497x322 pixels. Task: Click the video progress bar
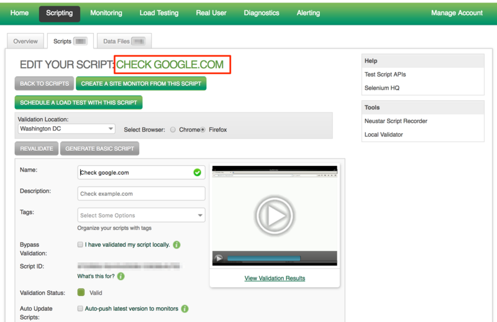[x=263, y=258]
